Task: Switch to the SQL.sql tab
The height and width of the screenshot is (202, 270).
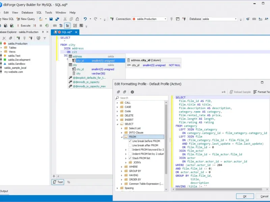Action: (x=66, y=32)
